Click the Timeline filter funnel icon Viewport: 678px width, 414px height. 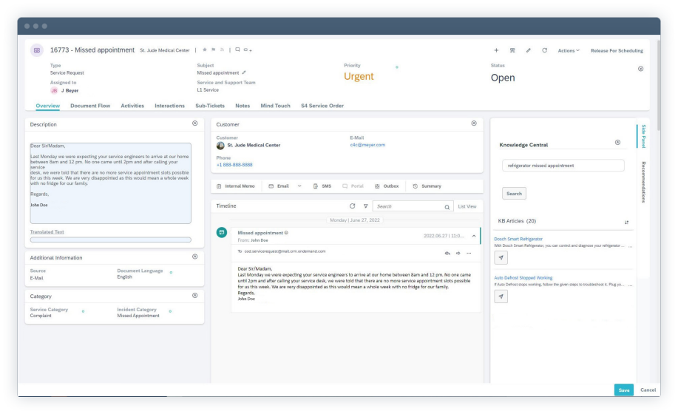tap(365, 206)
